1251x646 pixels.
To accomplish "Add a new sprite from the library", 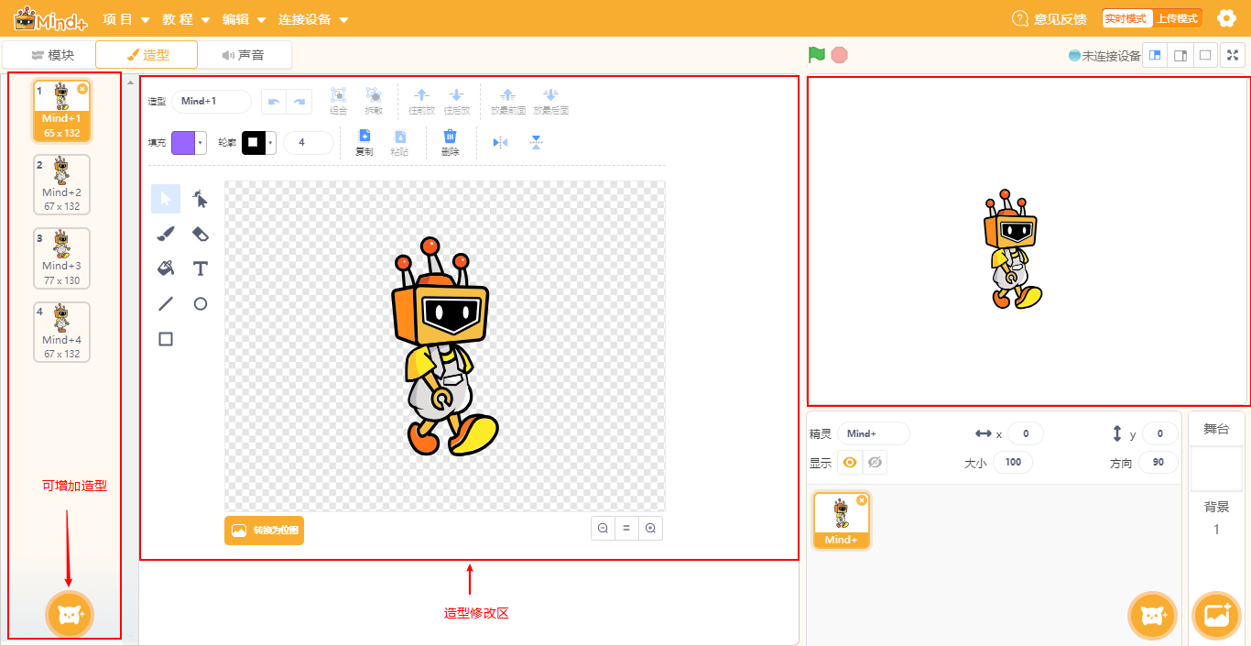I will (1152, 616).
